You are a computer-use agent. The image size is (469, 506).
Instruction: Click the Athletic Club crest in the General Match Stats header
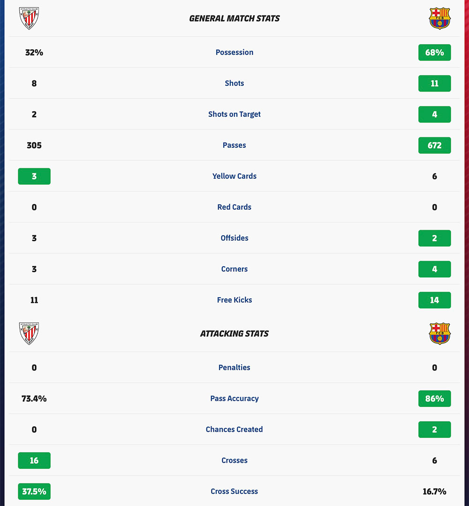coord(29,18)
